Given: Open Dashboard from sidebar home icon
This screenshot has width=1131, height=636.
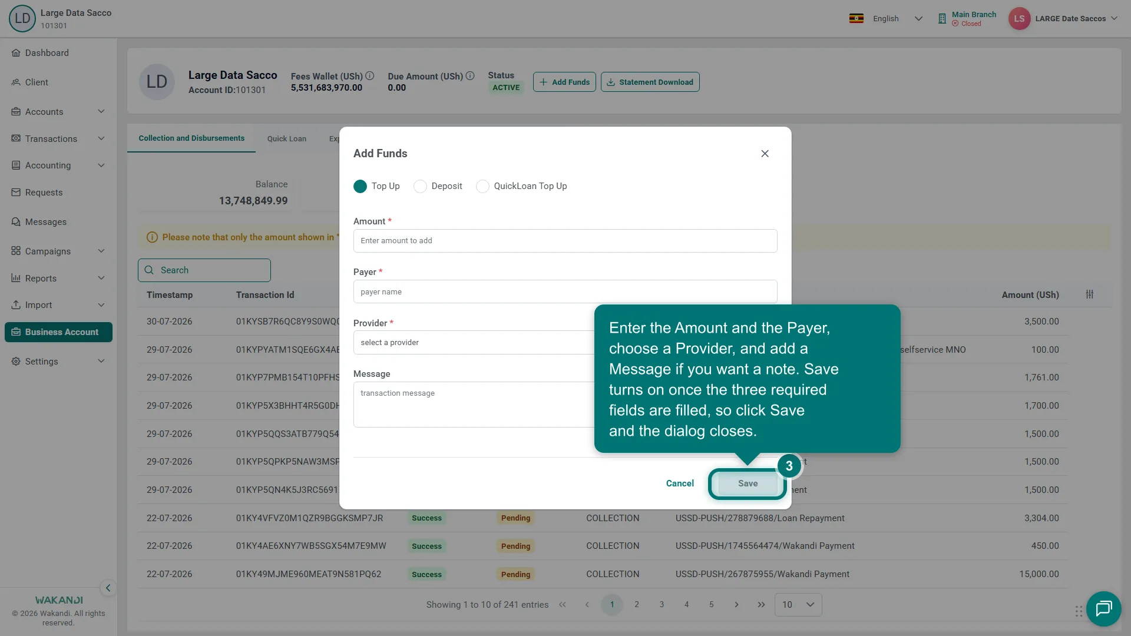Looking at the screenshot, I should pos(16,53).
